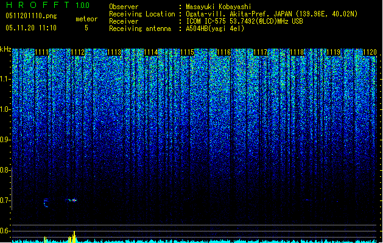383x243 pixels.
Task: Click the 1.0 kHz axis label
Action: point(5,110)
